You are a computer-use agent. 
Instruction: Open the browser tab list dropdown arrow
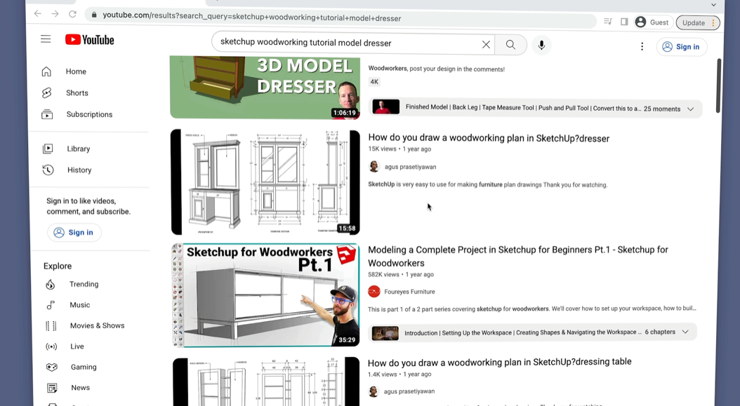[x=713, y=5]
